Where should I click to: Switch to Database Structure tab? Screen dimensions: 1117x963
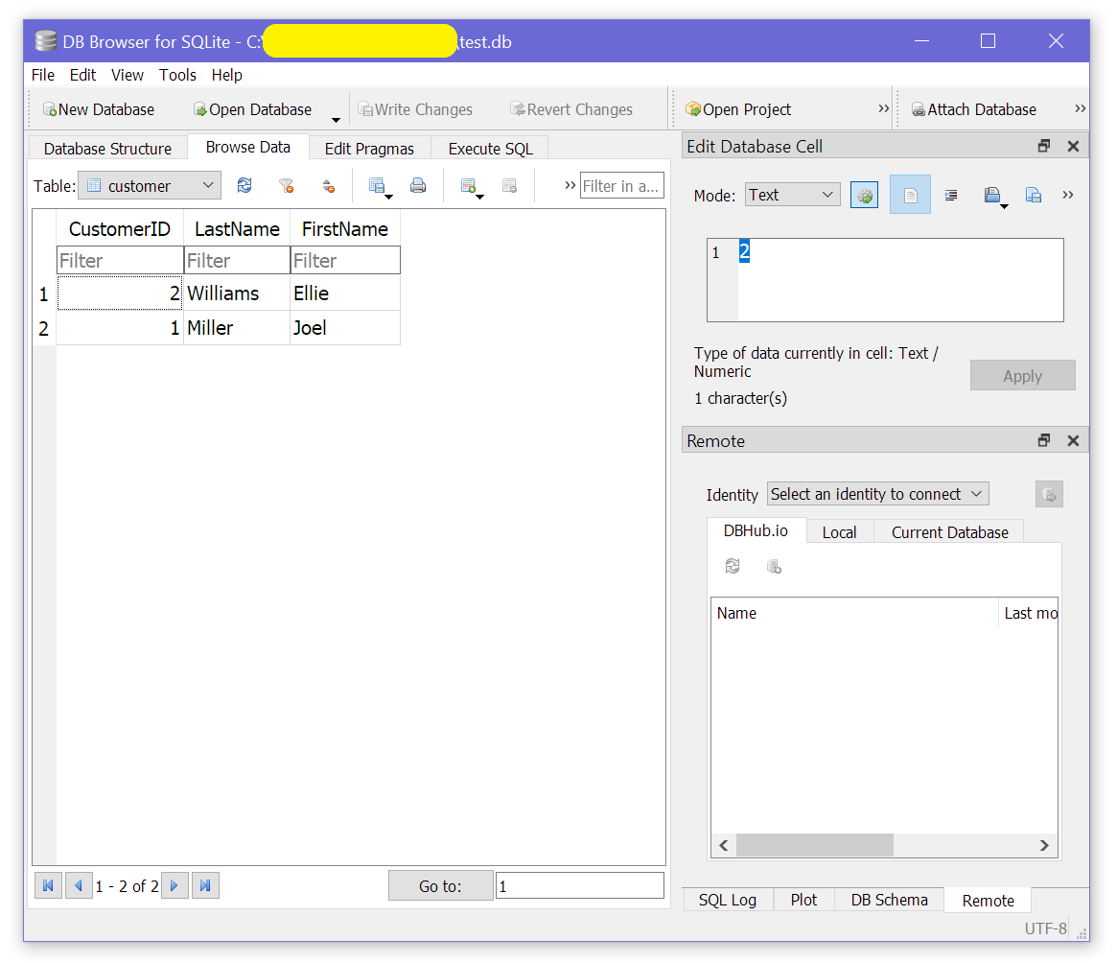click(x=107, y=149)
